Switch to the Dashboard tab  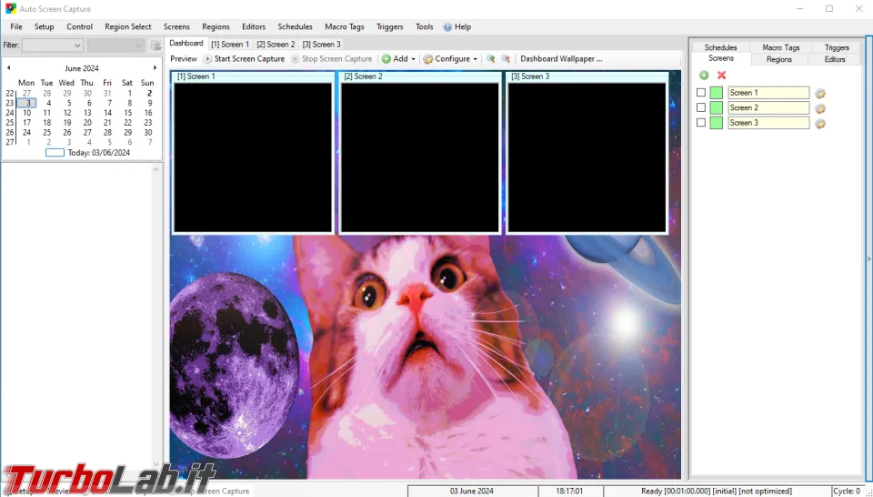[186, 43]
